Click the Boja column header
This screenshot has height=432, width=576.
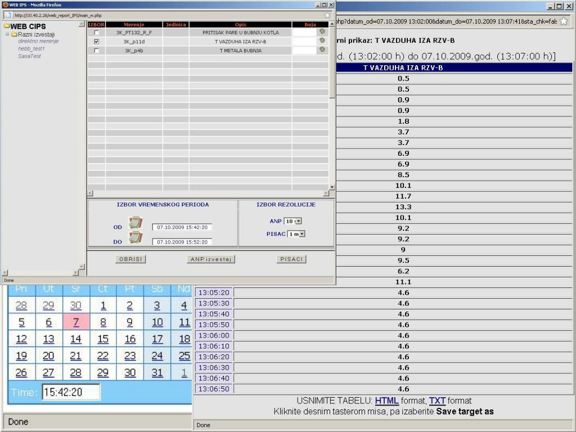click(310, 25)
